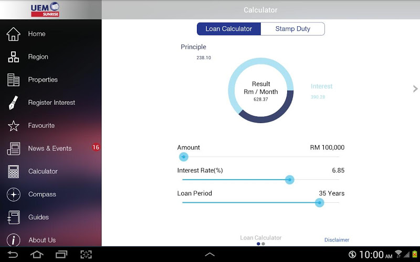Tap the 10:00 AM clock
This screenshot has height=262, width=420.
[x=375, y=255]
